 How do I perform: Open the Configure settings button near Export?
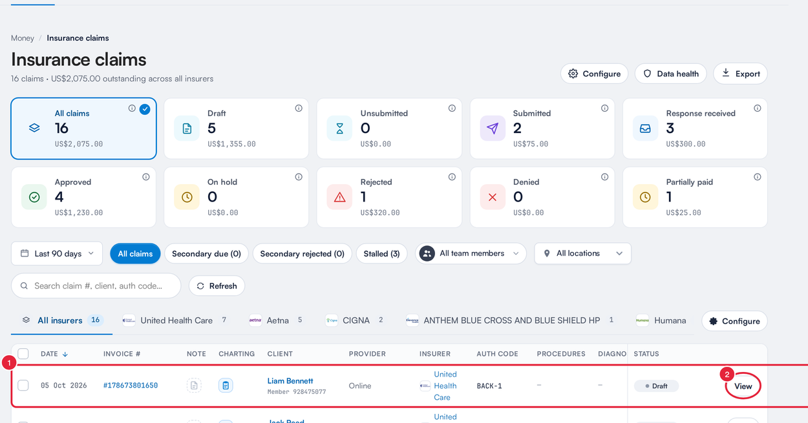pyautogui.click(x=594, y=74)
